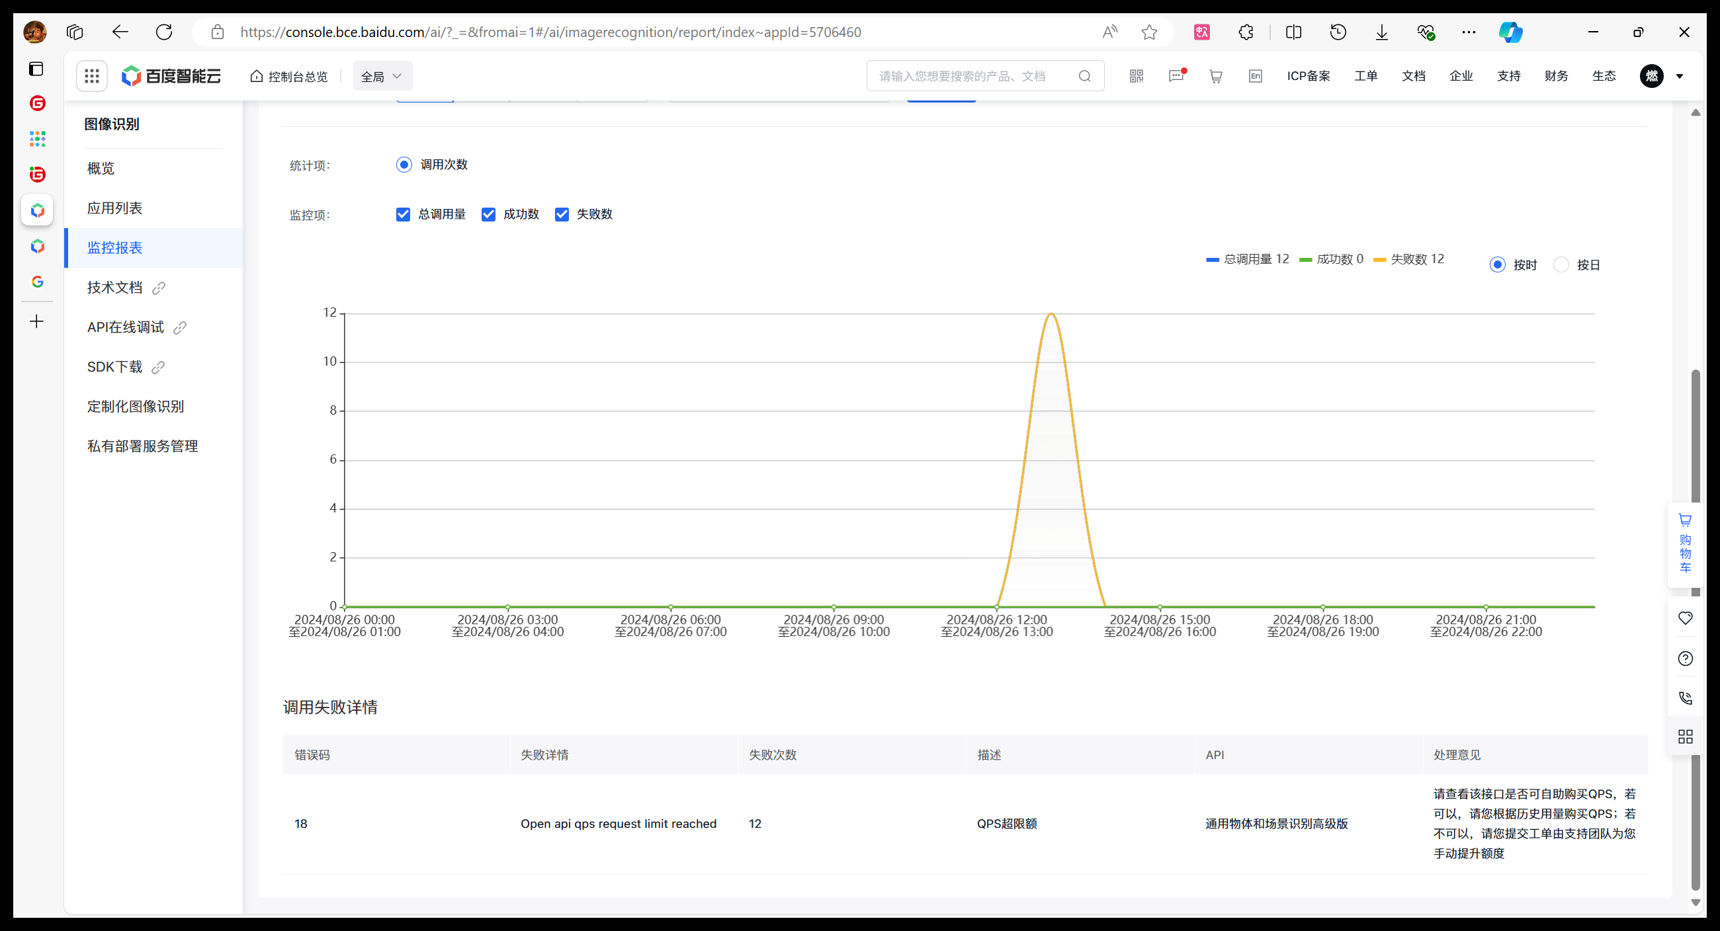Open the Copilot icon in the browser toolbar

[1510, 32]
